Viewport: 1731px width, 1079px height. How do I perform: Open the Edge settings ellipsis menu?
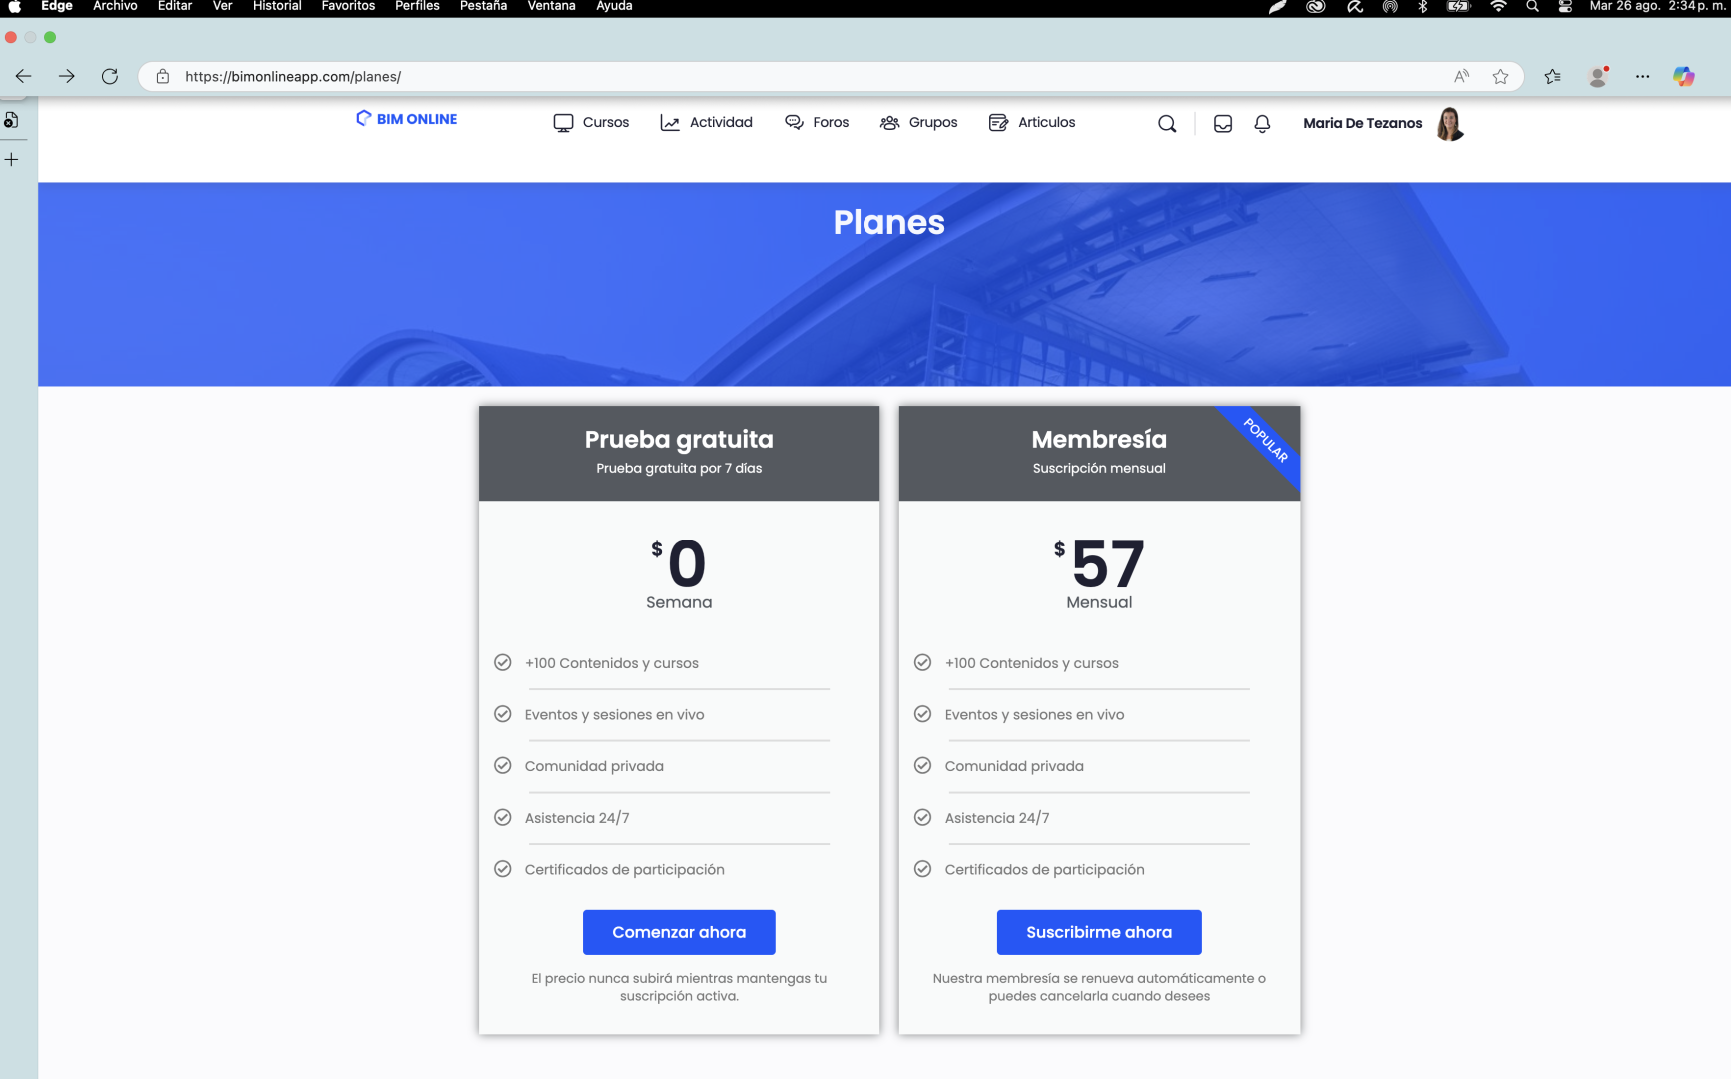[1642, 77]
